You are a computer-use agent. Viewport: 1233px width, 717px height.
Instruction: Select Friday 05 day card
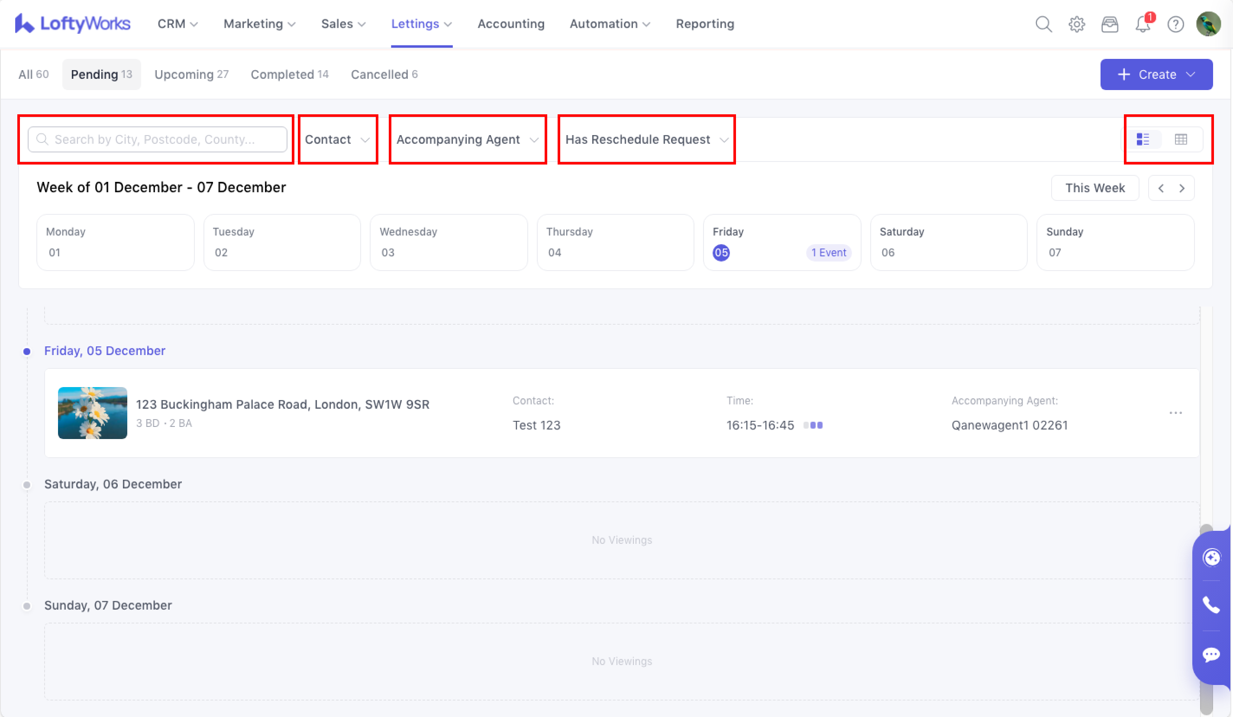point(781,242)
